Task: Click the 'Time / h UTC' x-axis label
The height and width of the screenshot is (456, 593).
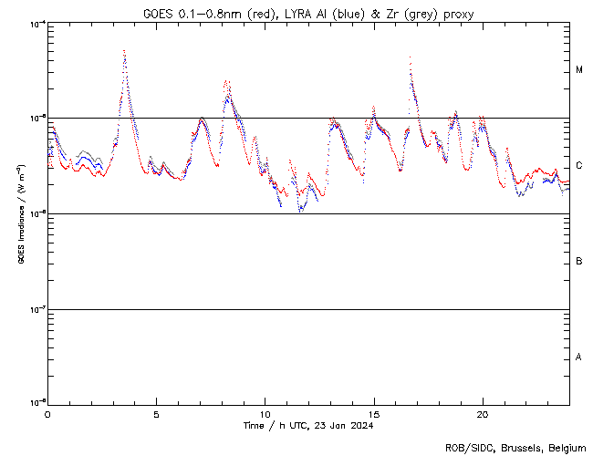Action: pos(308,426)
